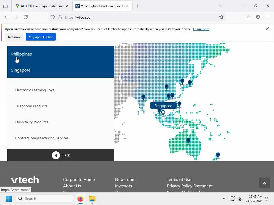This screenshot has height=205, width=274.
Task: Choose Not now in Firefox prompt
Action: tap(14, 37)
